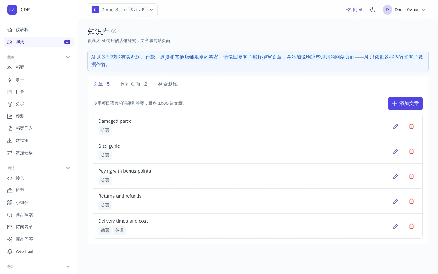Edit the Damaged parcel article
This screenshot has width=438, height=274.
tap(396, 126)
